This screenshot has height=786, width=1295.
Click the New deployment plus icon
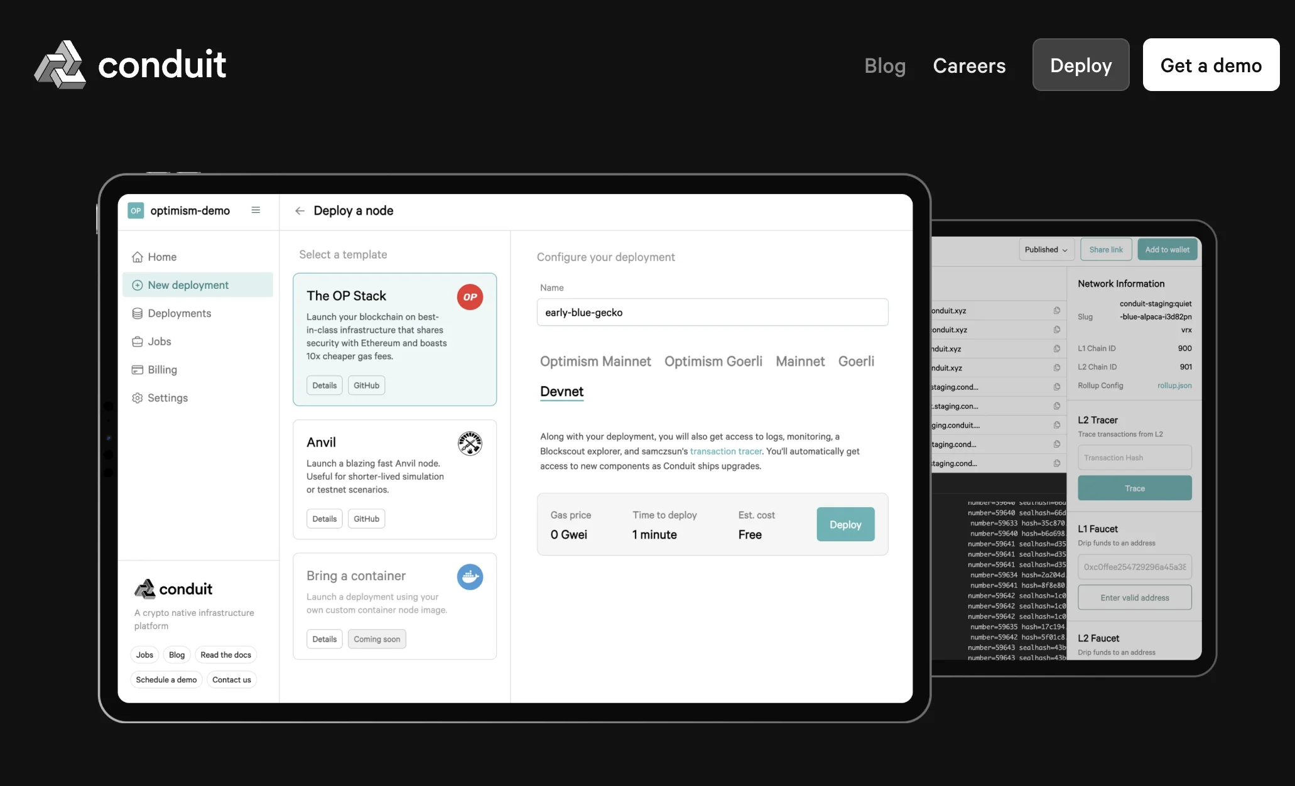pyautogui.click(x=138, y=285)
